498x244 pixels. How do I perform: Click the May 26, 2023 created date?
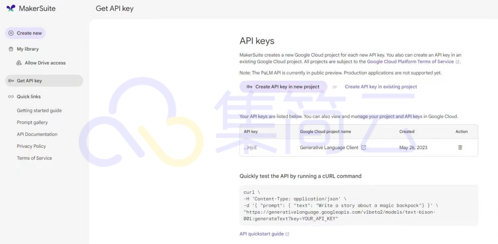coord(413,147)
